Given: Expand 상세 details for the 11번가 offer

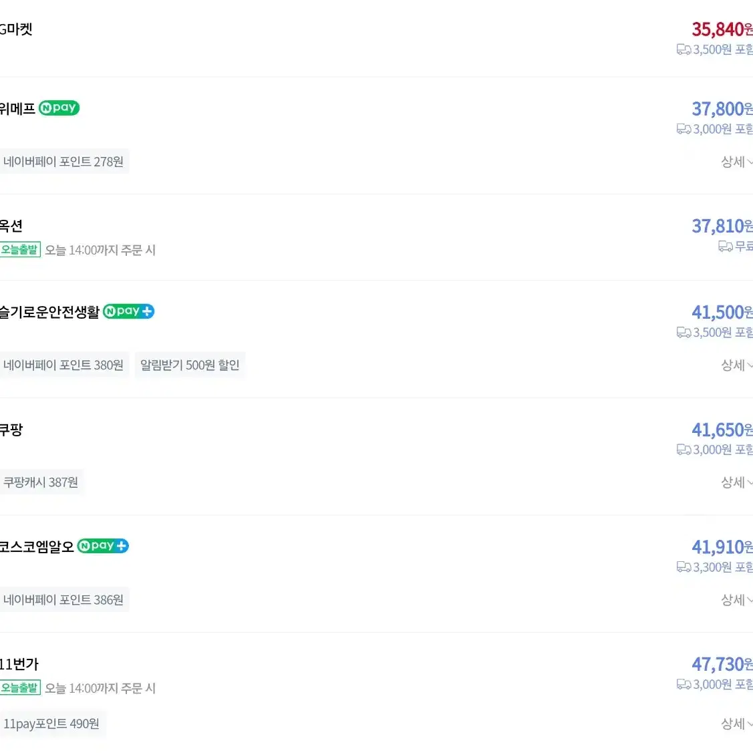Looking at the screenshot, I should click(x=737, y=724).
